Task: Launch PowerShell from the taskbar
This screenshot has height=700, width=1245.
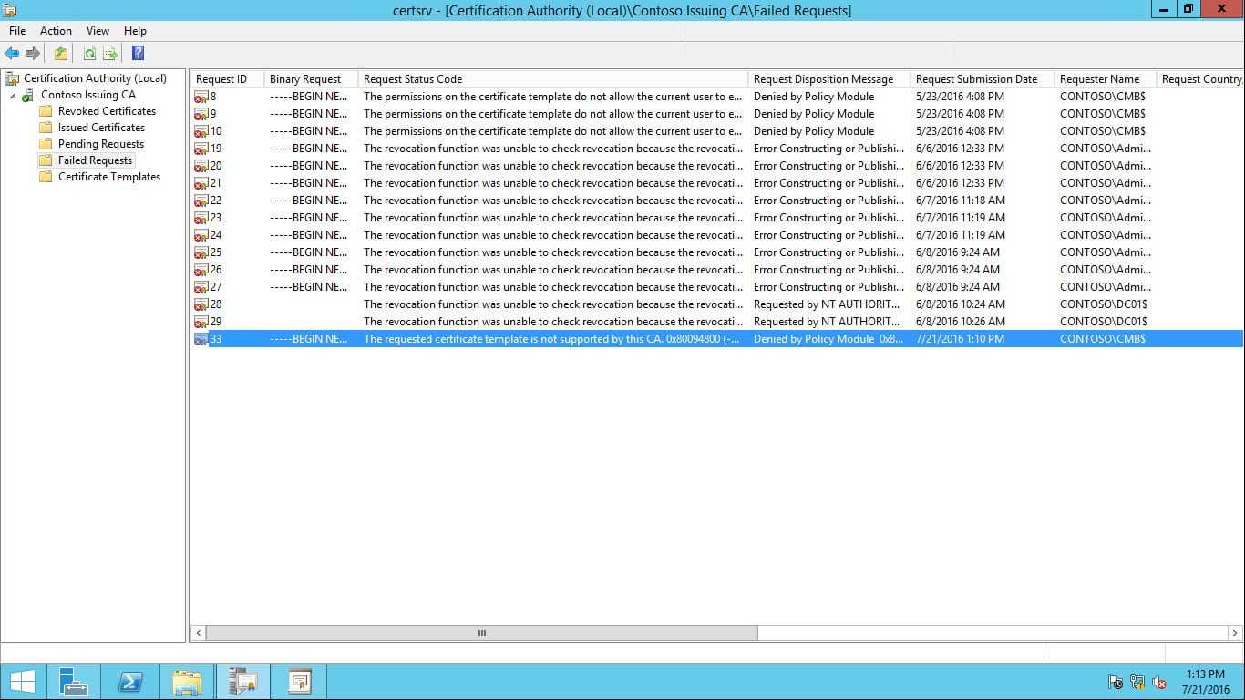Action: [130, 682]
